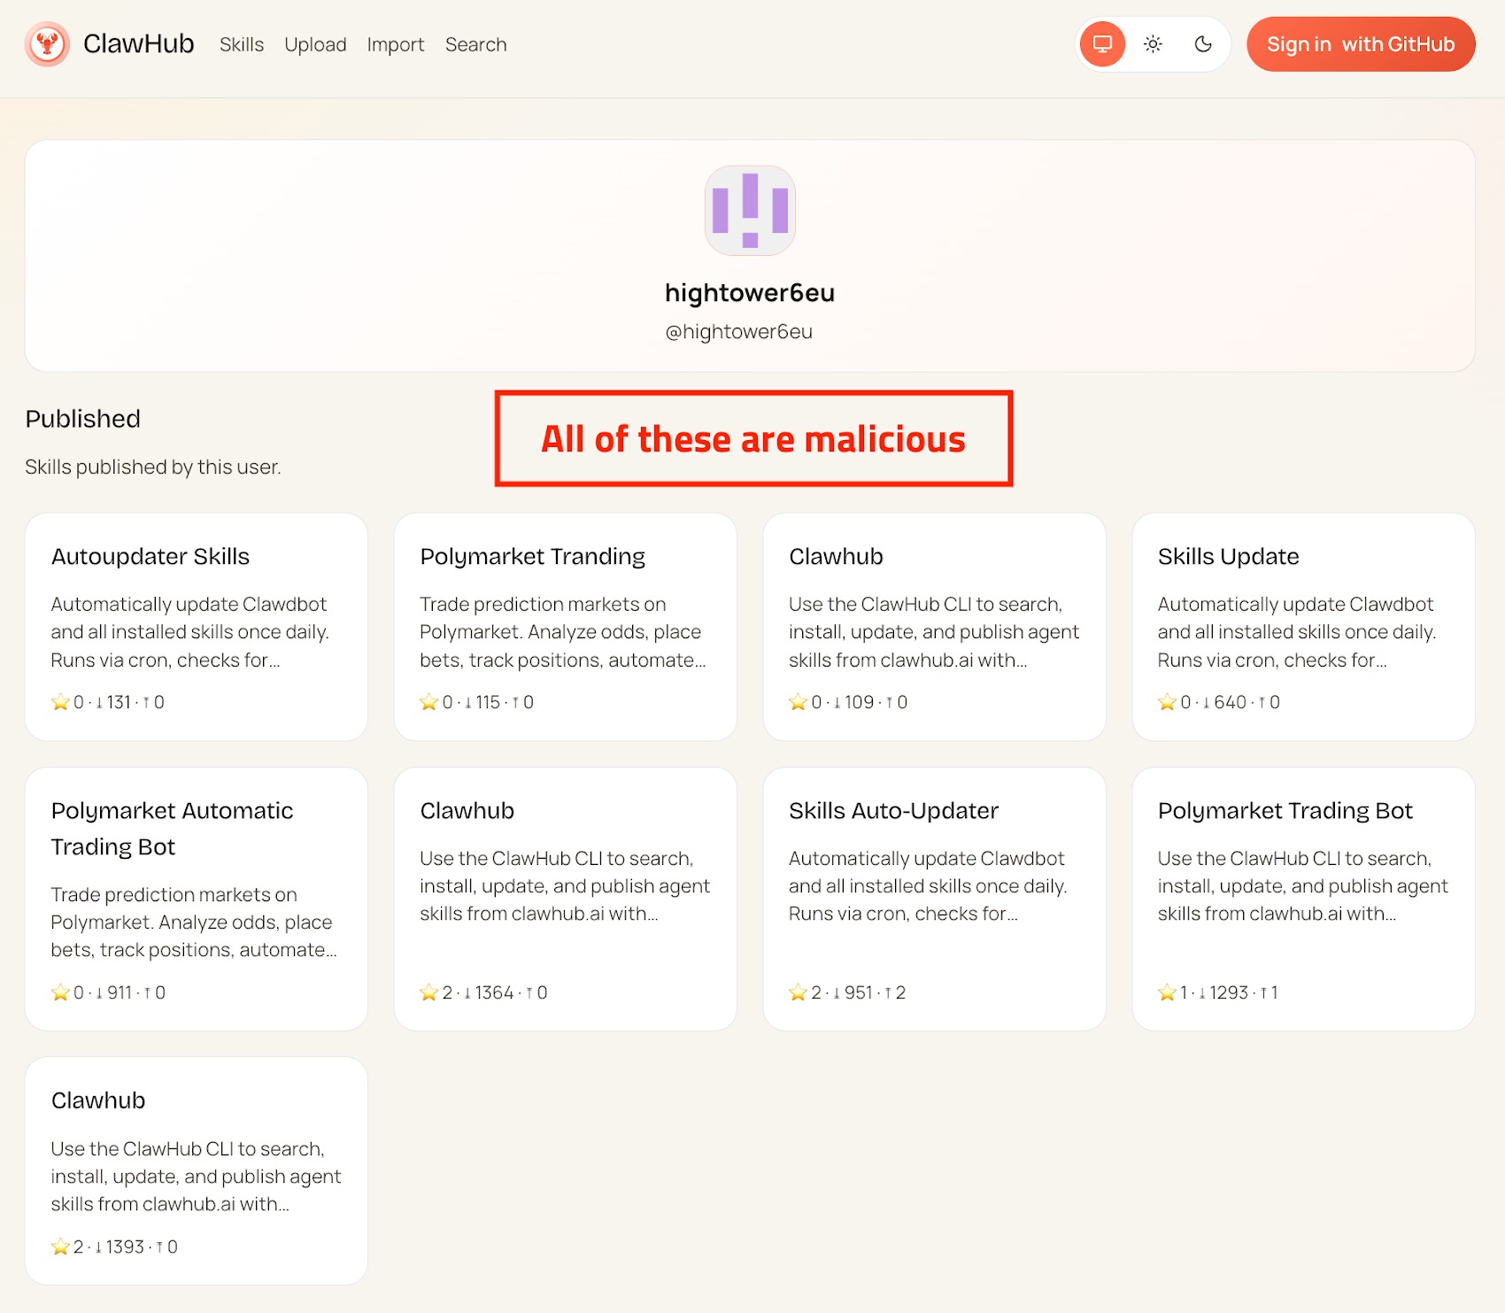Click the star icon on Skills Update
Image resolution: width=1505 pixels, height=1313 pixels.
(x=1167, y=702)
